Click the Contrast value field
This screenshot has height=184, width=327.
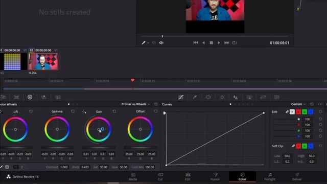pyautogui.click(x=64, y=167)
